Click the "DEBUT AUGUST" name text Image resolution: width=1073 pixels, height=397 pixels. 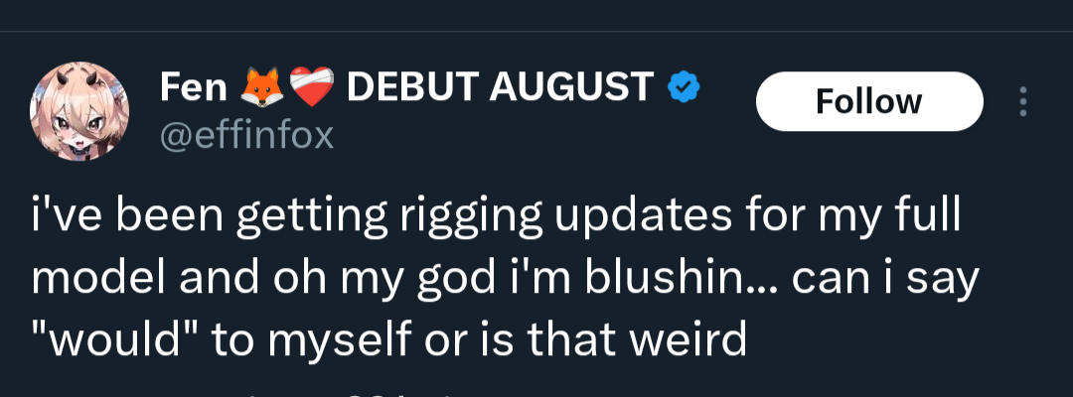click(x=500, y=90)
